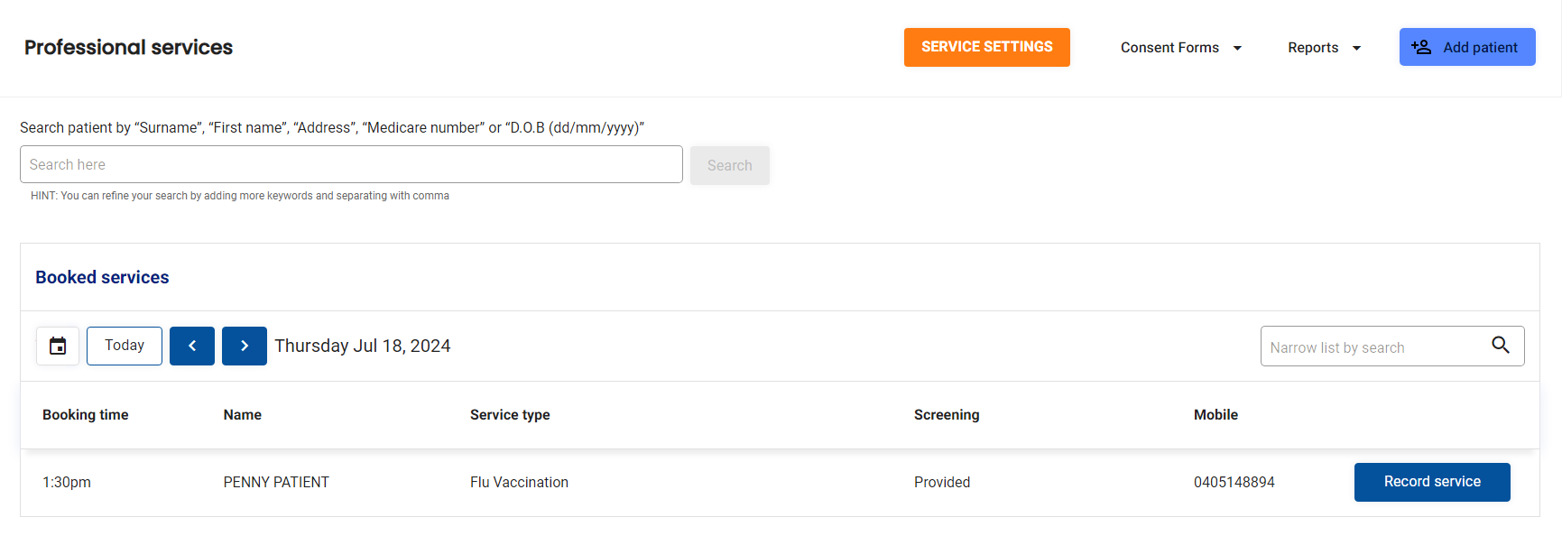Click the mobile number '0405148894'

tap(1234, 483)
